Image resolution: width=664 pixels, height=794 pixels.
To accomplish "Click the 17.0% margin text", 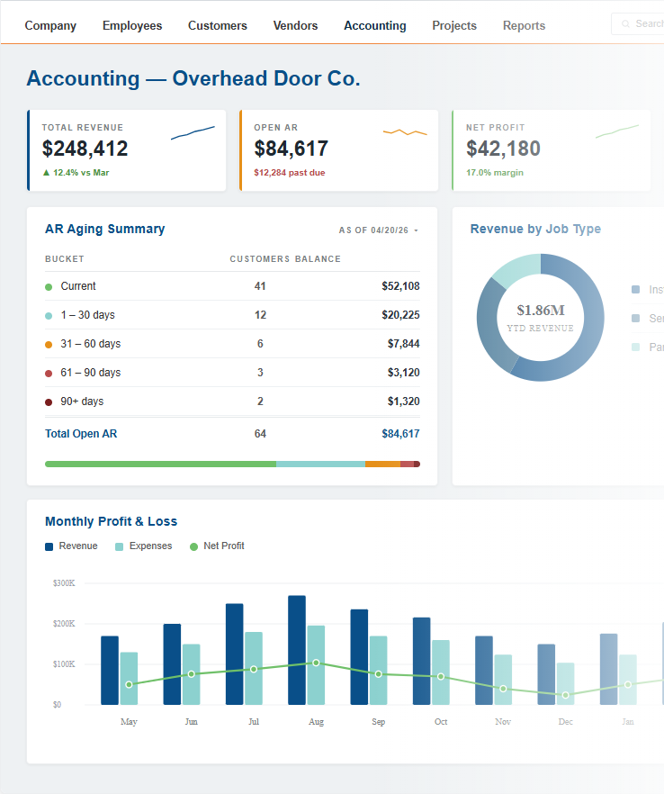I will (495, 173).
